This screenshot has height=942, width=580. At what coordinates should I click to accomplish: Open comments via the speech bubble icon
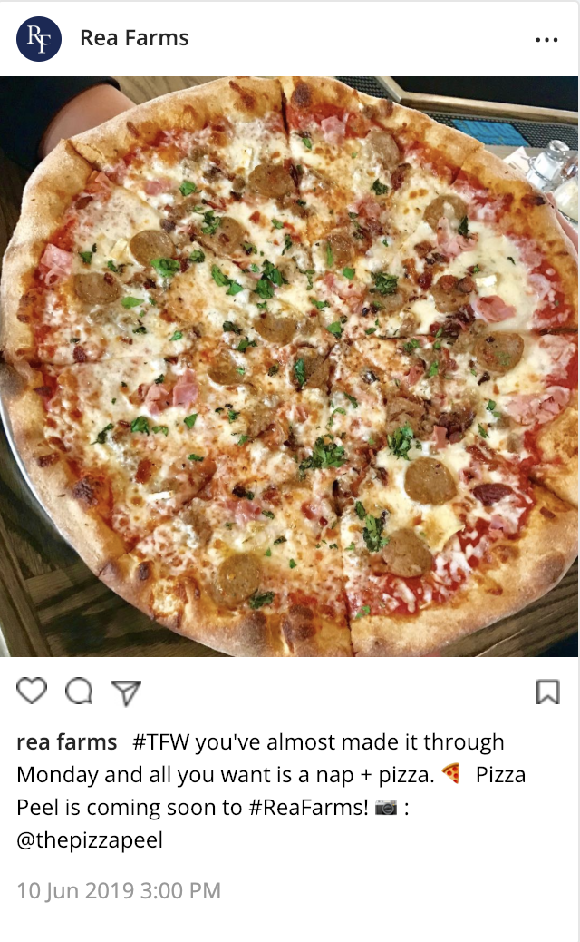tap(79, 691)
